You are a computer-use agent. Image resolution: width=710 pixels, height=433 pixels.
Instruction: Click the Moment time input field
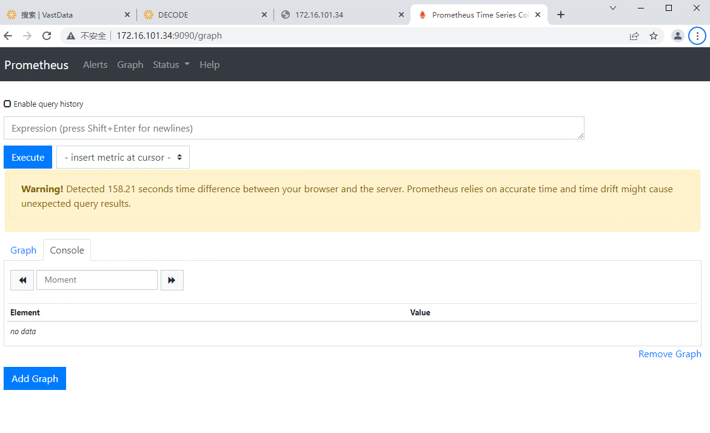(x=97, y=280)
